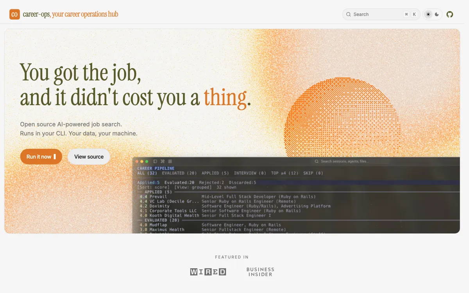The width and height of the screenshot is (469, 293).
Task: Click the 'Evaluated:20' status count
Action: point(179,182)
